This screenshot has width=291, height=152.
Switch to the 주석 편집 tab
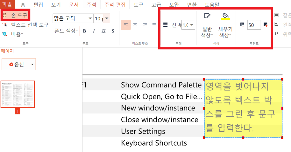click(x=115, y=5)
